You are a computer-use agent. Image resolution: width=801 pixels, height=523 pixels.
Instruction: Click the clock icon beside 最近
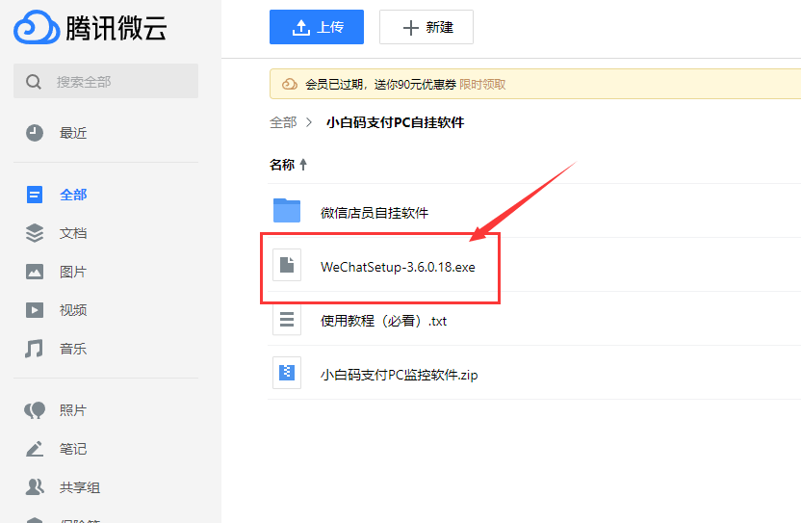35,133
